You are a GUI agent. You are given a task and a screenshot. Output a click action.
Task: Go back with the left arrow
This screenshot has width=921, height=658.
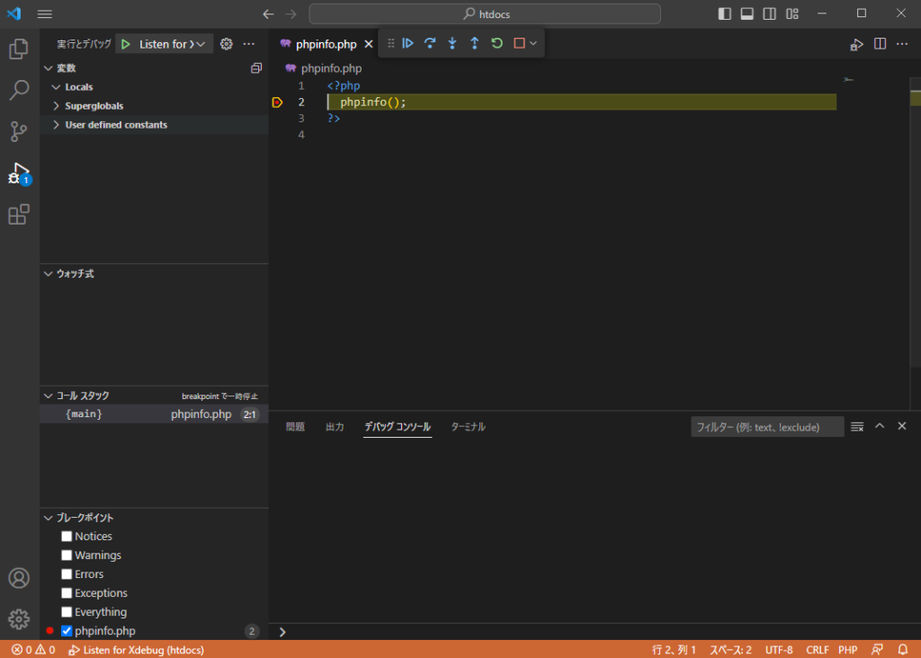click(268, 14)
